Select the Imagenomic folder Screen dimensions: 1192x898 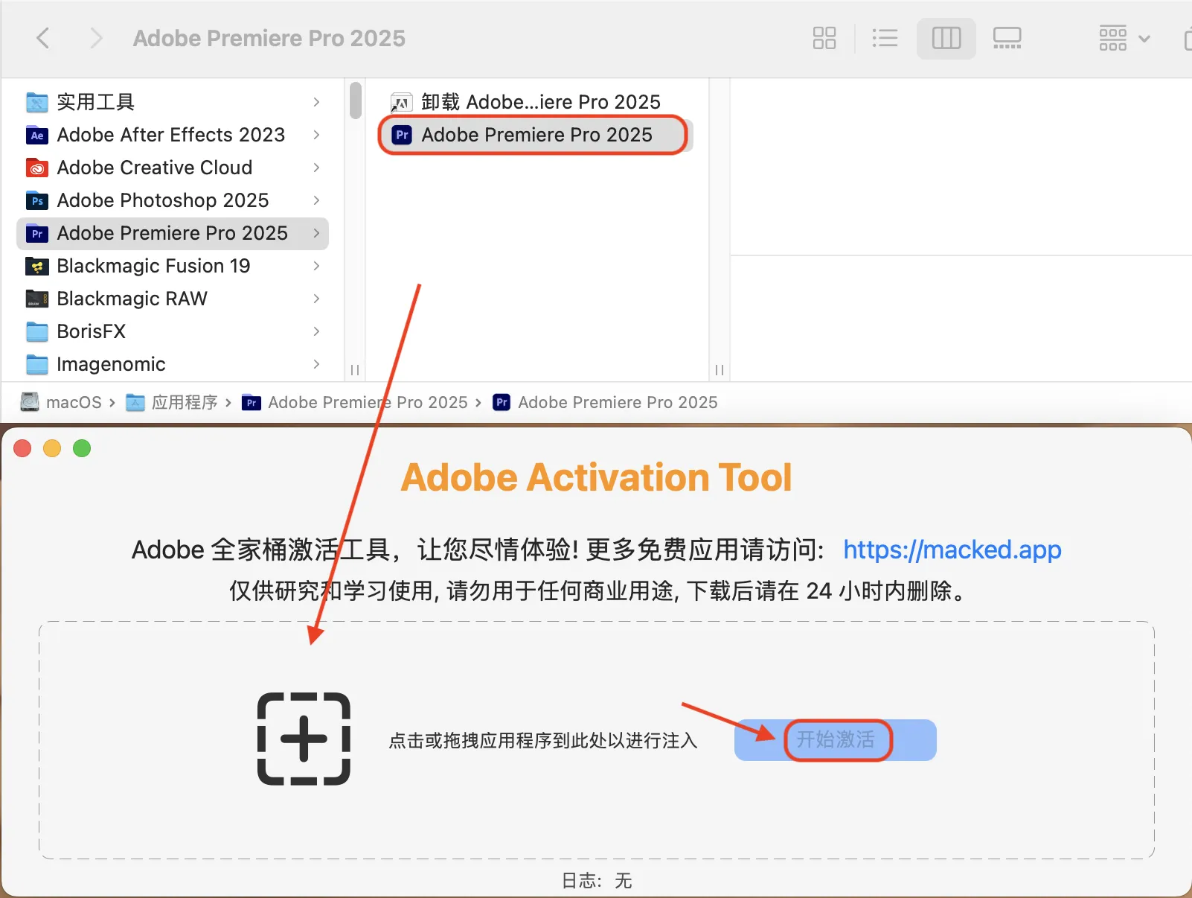click(x=111, y=364)
